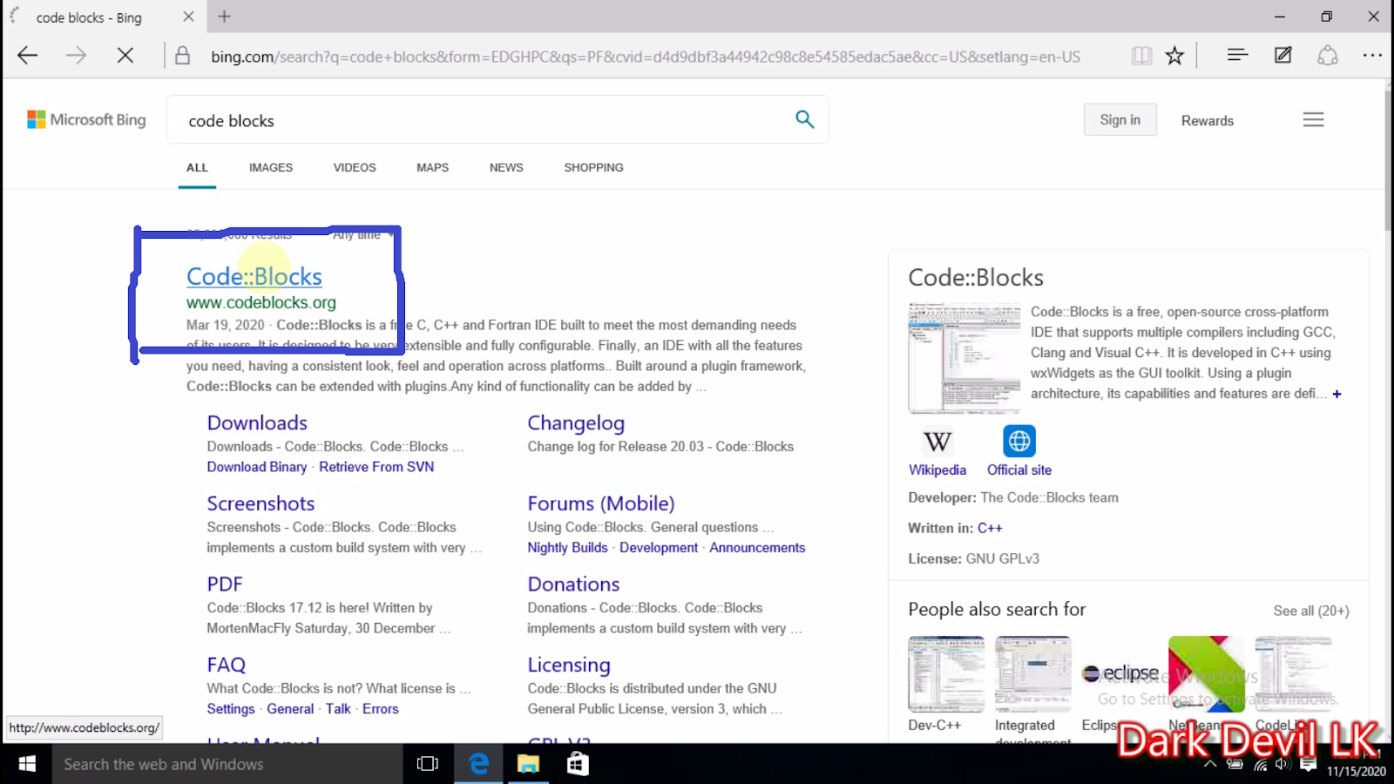Click the browser address bar
The width and height of the screenshot is (1394, 784).
[x=645, y=57]
